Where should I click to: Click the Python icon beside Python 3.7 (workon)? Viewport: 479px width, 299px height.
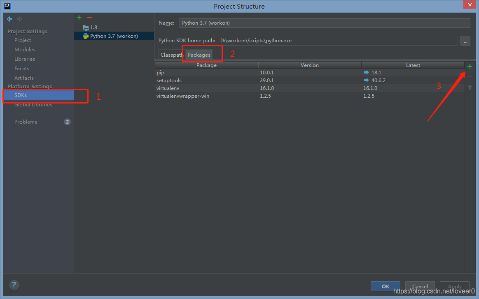[86, 36]
